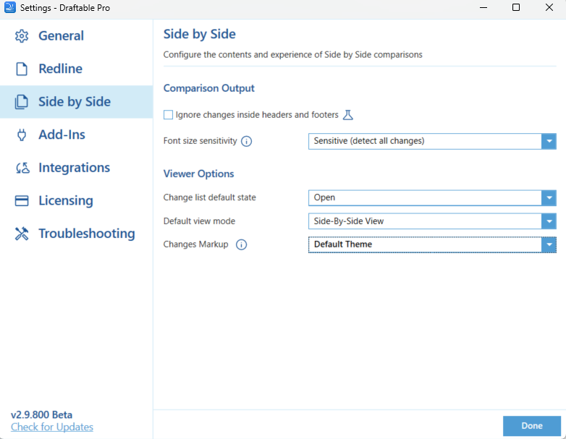
Task: Expand the Default view mode dropdown arrow
Action: tap(549, 221)
